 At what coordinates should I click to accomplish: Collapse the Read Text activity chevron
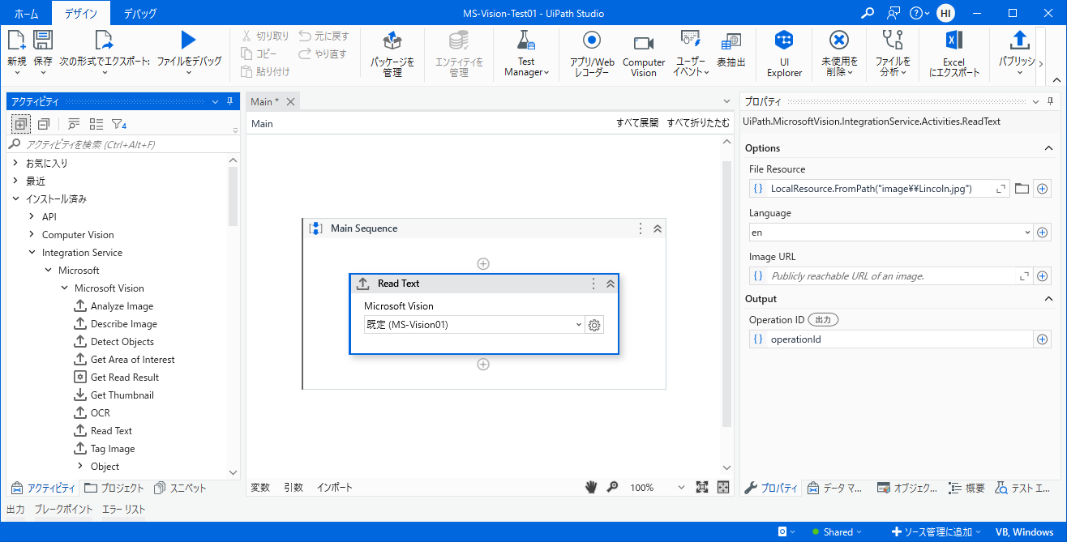611,284
